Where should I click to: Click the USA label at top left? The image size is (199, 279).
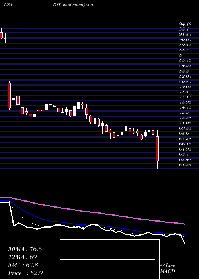pyautogui.click(x=8, y=5)
